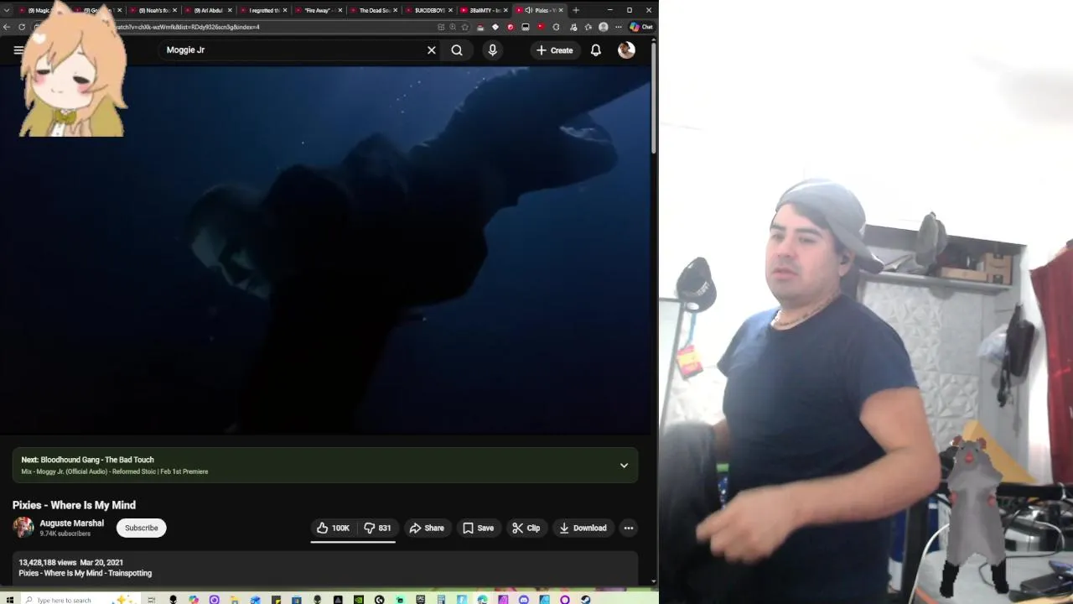Unmute the Pixies tab via speaker icon
This screenshot has height=604, width=1073.
pos(528,10)
